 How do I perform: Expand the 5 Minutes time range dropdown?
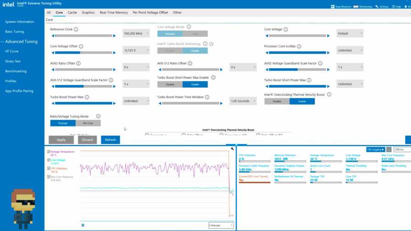pos(221,225)
